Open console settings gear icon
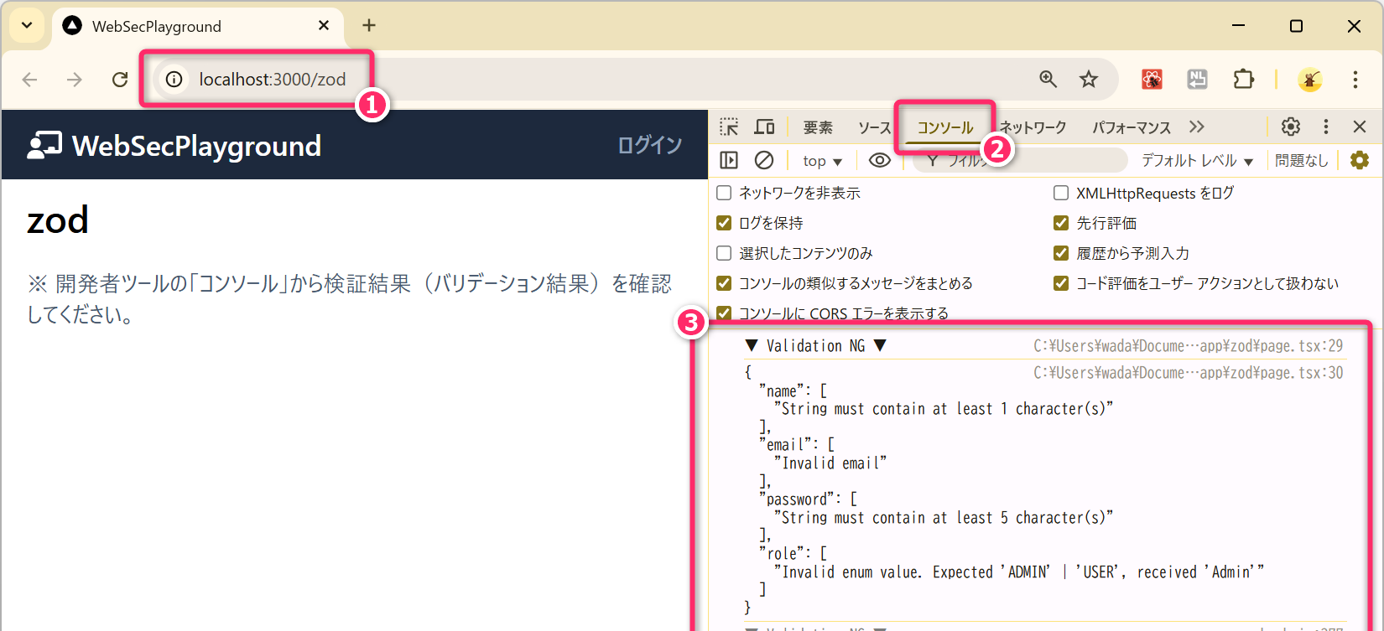 [x=1360, y=160]
